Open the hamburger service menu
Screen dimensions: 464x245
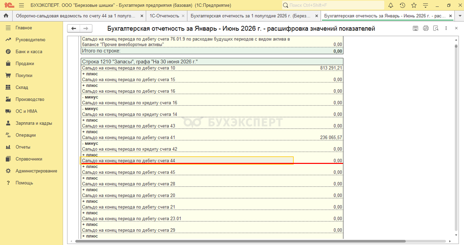click(x=22, y=5)
